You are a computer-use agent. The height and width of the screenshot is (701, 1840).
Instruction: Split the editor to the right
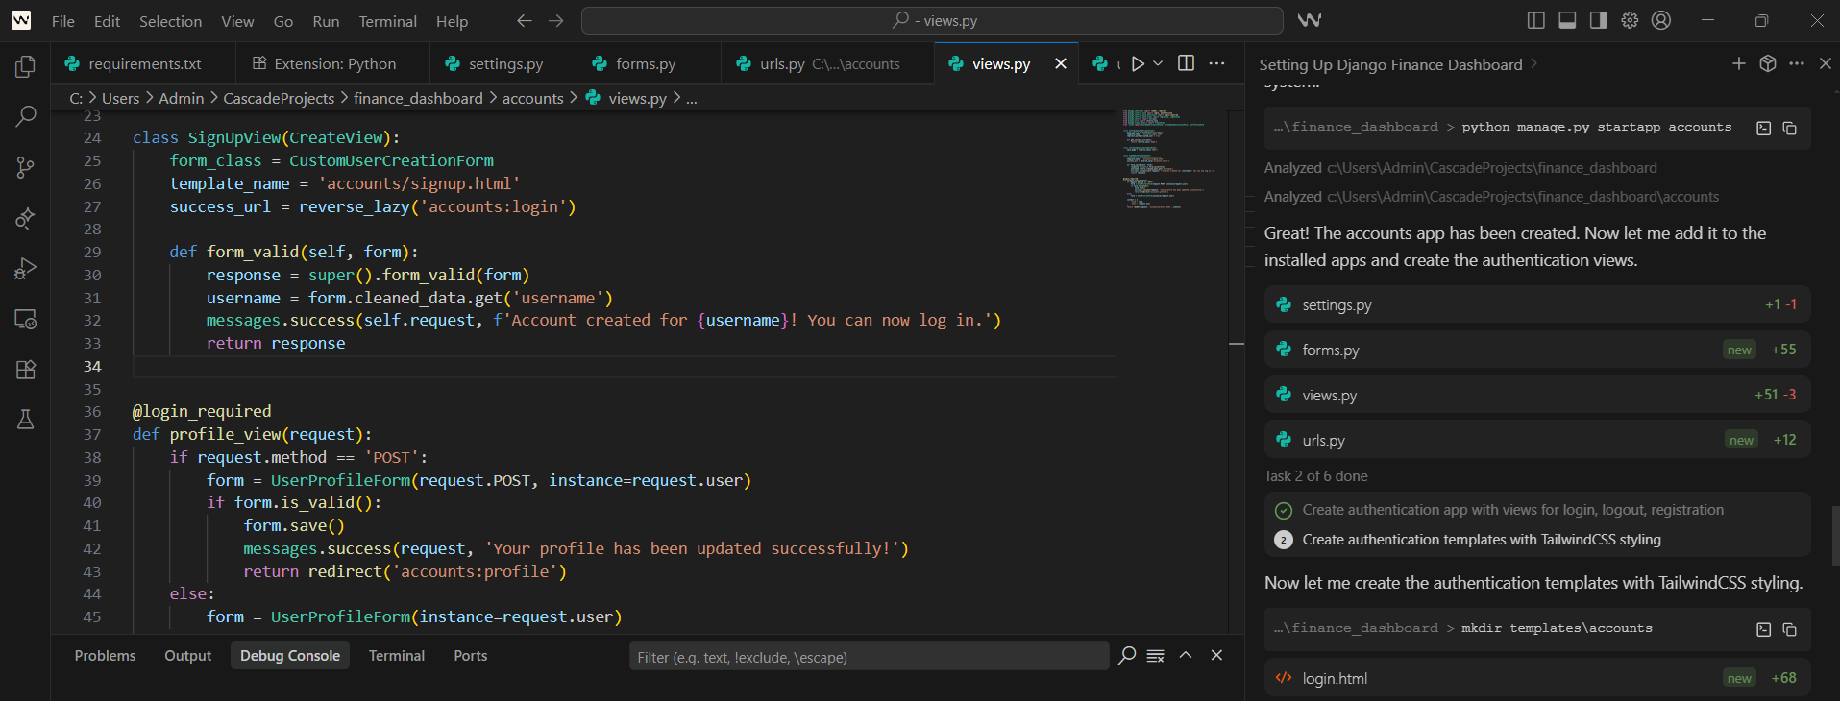pos(1187,63)
